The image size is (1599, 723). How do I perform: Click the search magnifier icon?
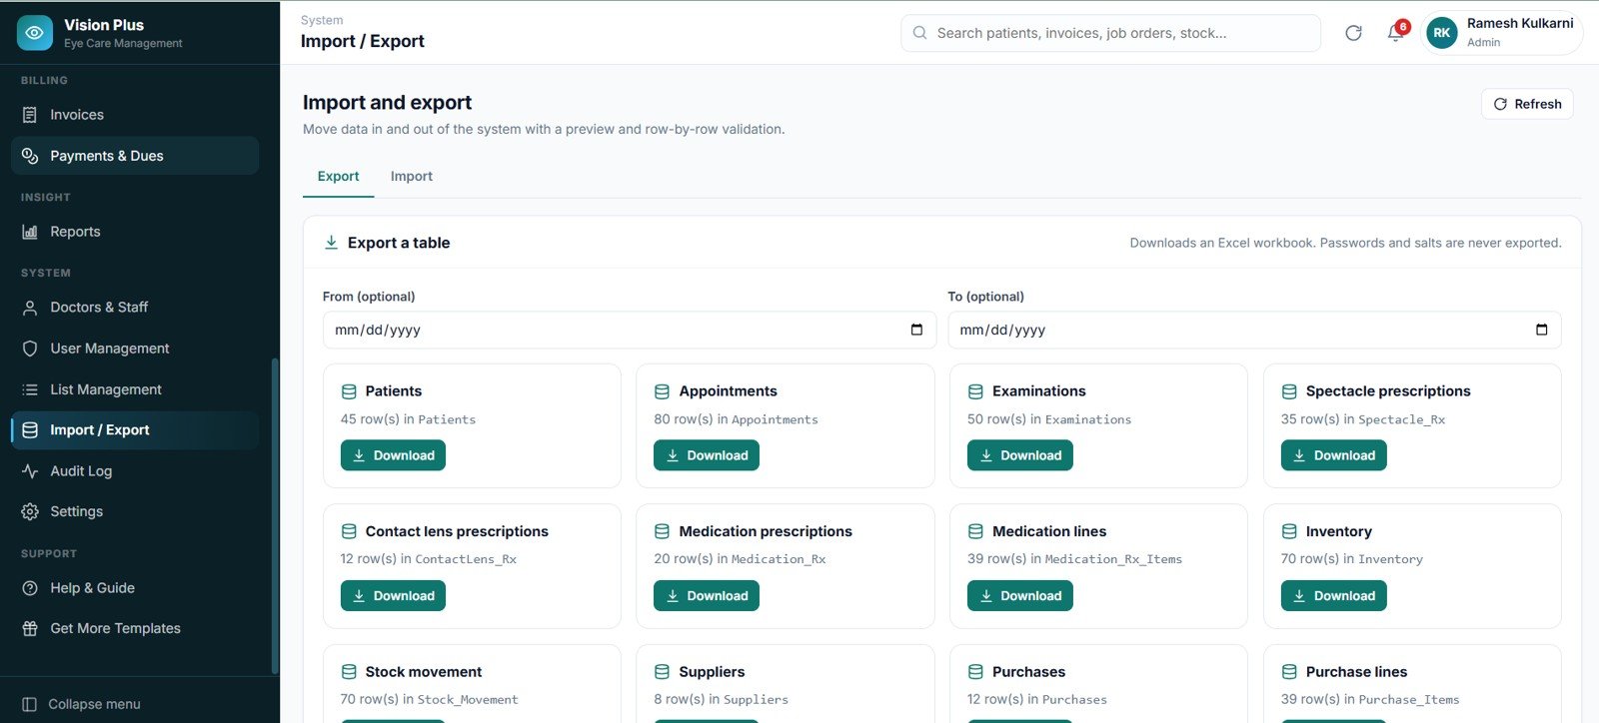[x=919, y=33]
